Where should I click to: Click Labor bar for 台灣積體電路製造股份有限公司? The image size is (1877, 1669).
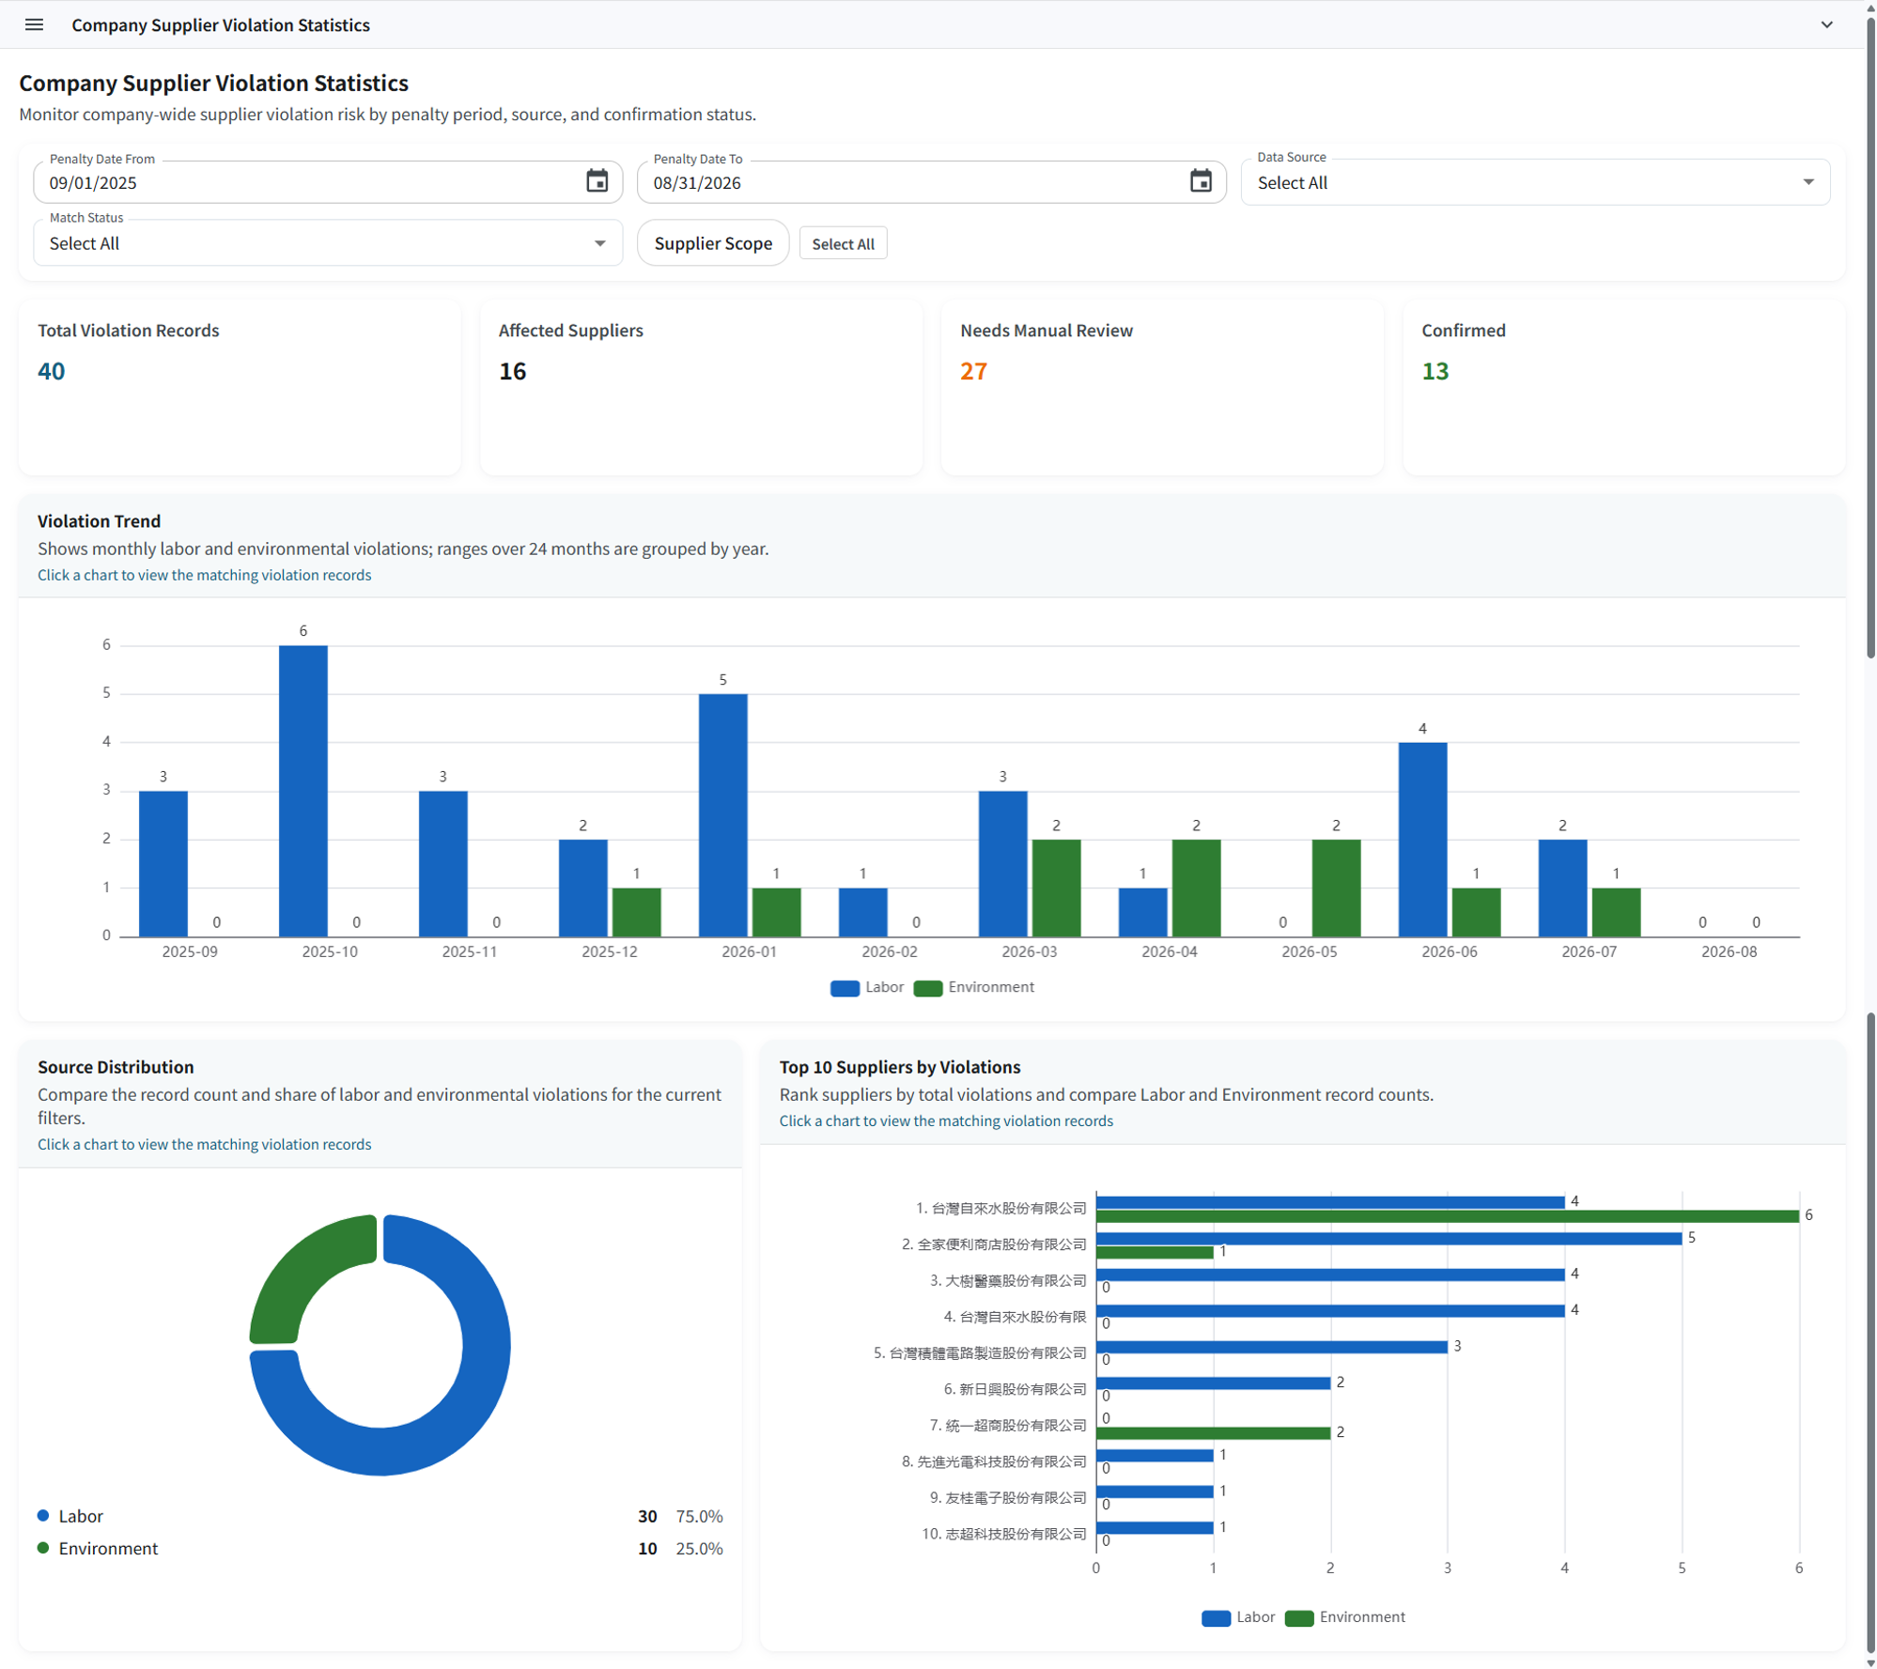[x=1271, y=1347]
